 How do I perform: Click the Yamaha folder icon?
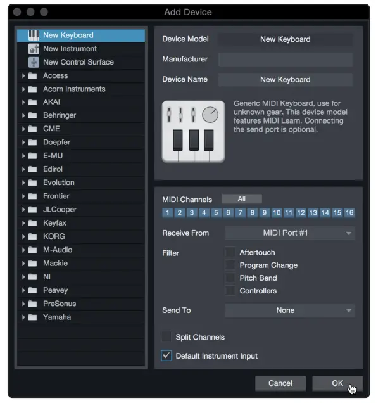(32, 317)
